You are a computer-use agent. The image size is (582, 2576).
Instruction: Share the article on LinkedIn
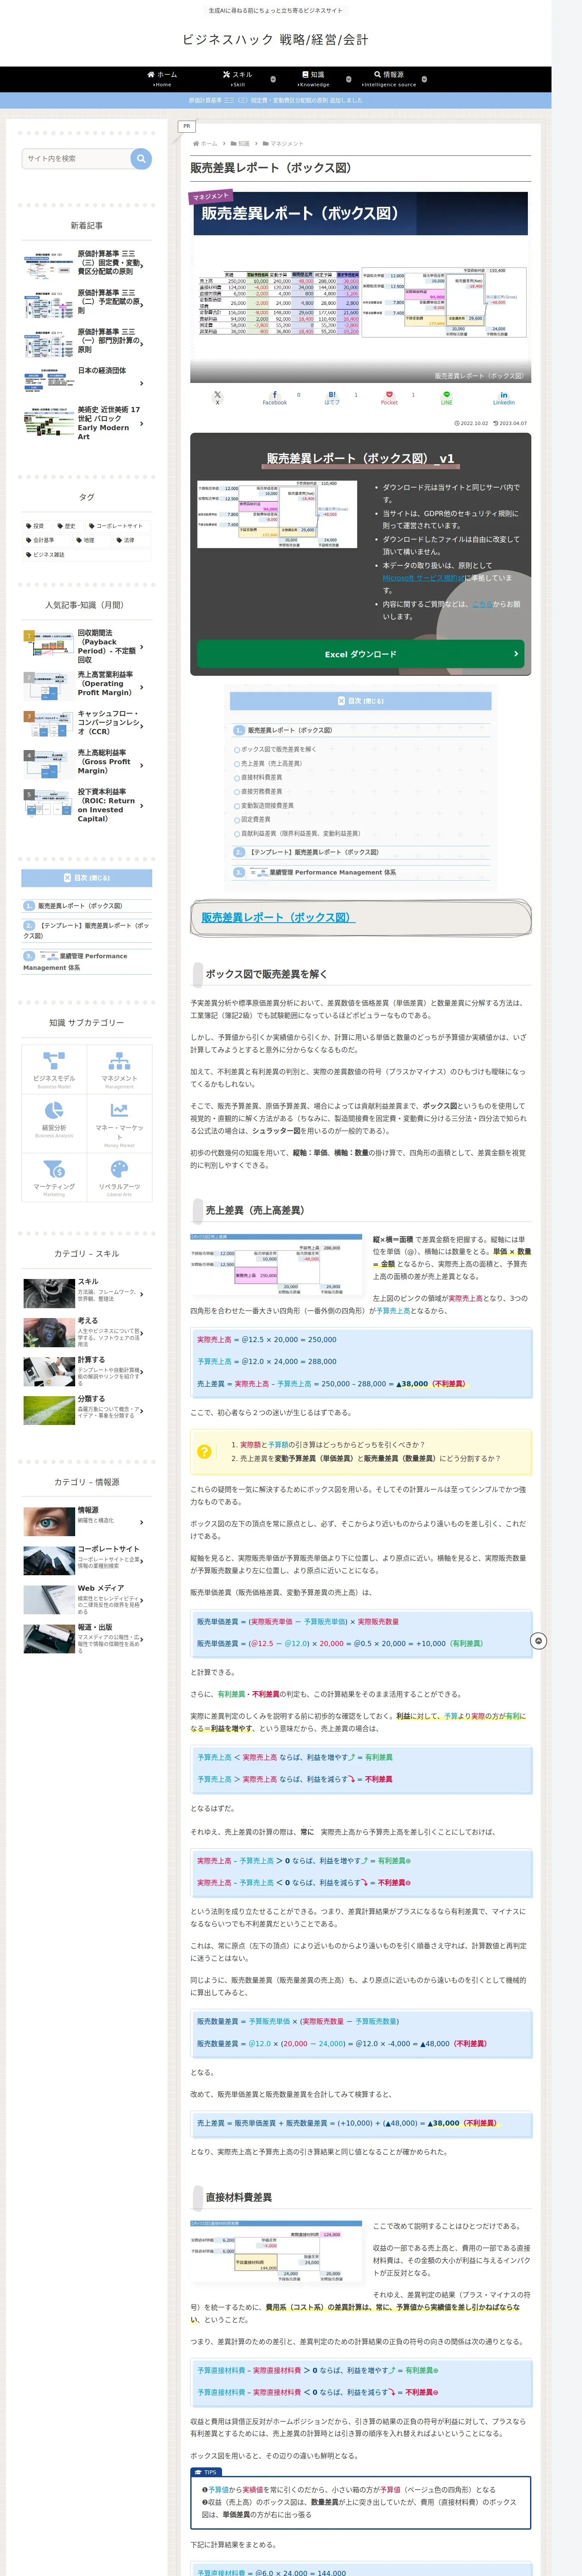[503, 397]
